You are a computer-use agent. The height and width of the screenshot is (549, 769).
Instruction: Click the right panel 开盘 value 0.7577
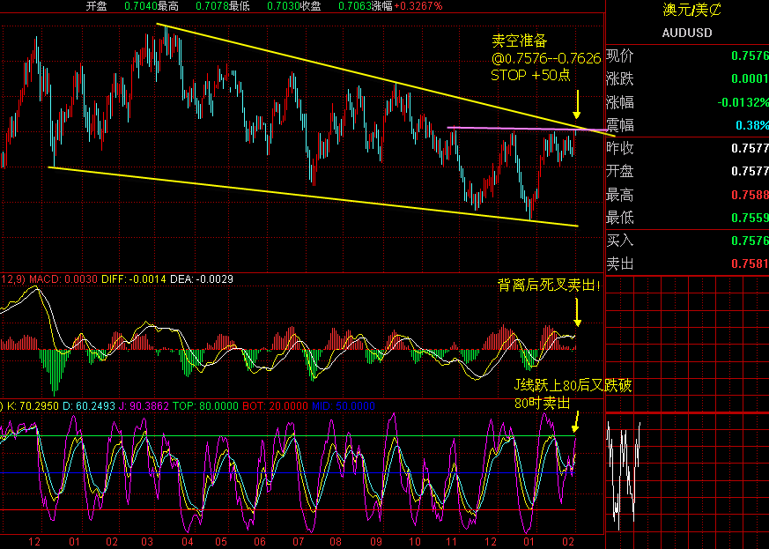tap(750, 171)
